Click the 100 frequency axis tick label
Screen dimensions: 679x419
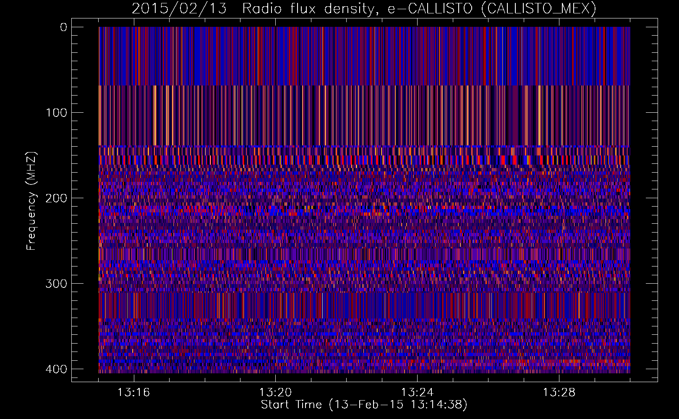56,113
